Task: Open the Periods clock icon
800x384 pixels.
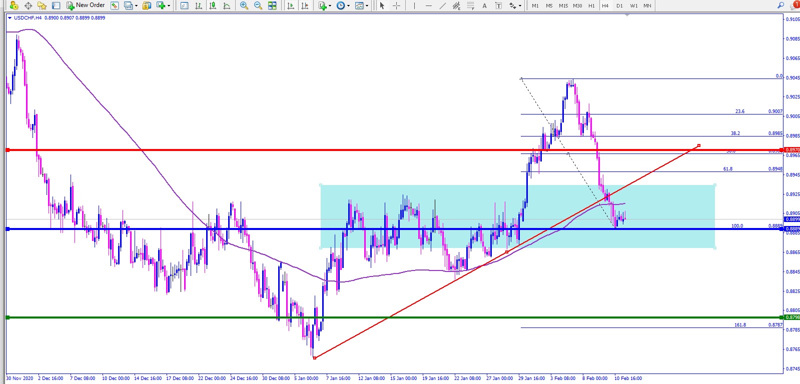Action: [x=340, y=5]
